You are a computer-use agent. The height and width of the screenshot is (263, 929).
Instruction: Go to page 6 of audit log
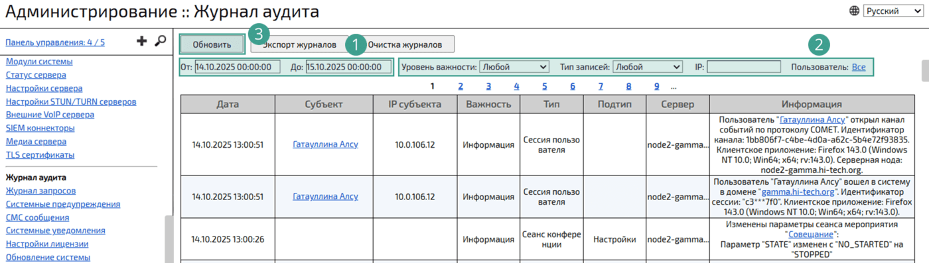573,86
